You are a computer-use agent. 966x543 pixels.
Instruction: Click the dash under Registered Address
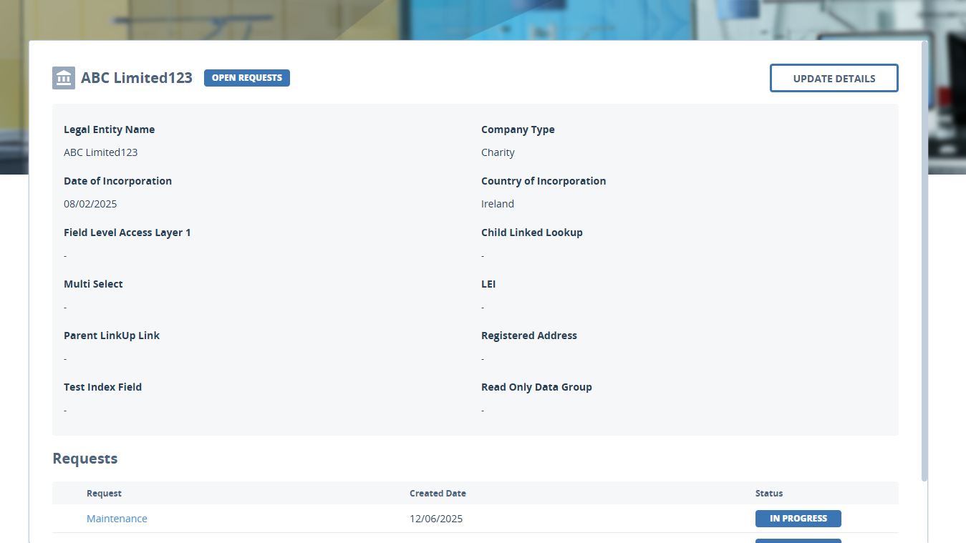pos(483,358)
